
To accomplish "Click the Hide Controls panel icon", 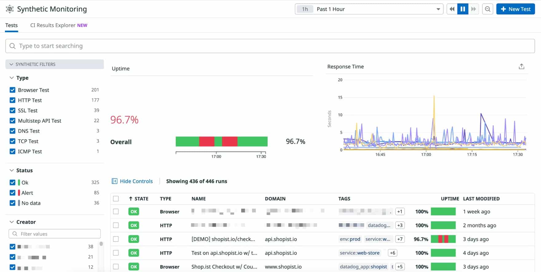I will click(x=115, y=181).
